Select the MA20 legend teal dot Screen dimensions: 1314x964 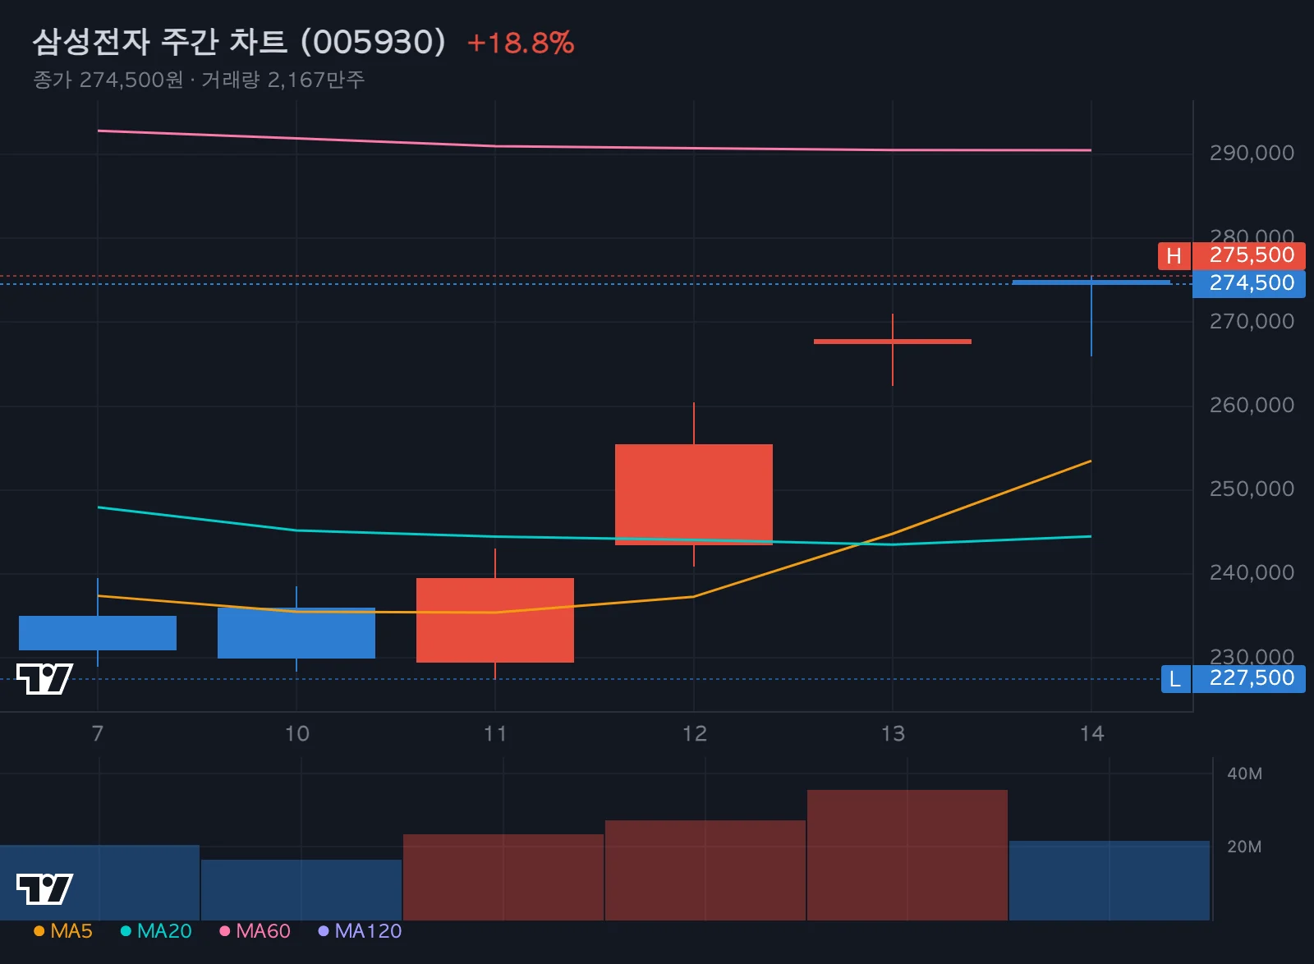coord(126,931)
